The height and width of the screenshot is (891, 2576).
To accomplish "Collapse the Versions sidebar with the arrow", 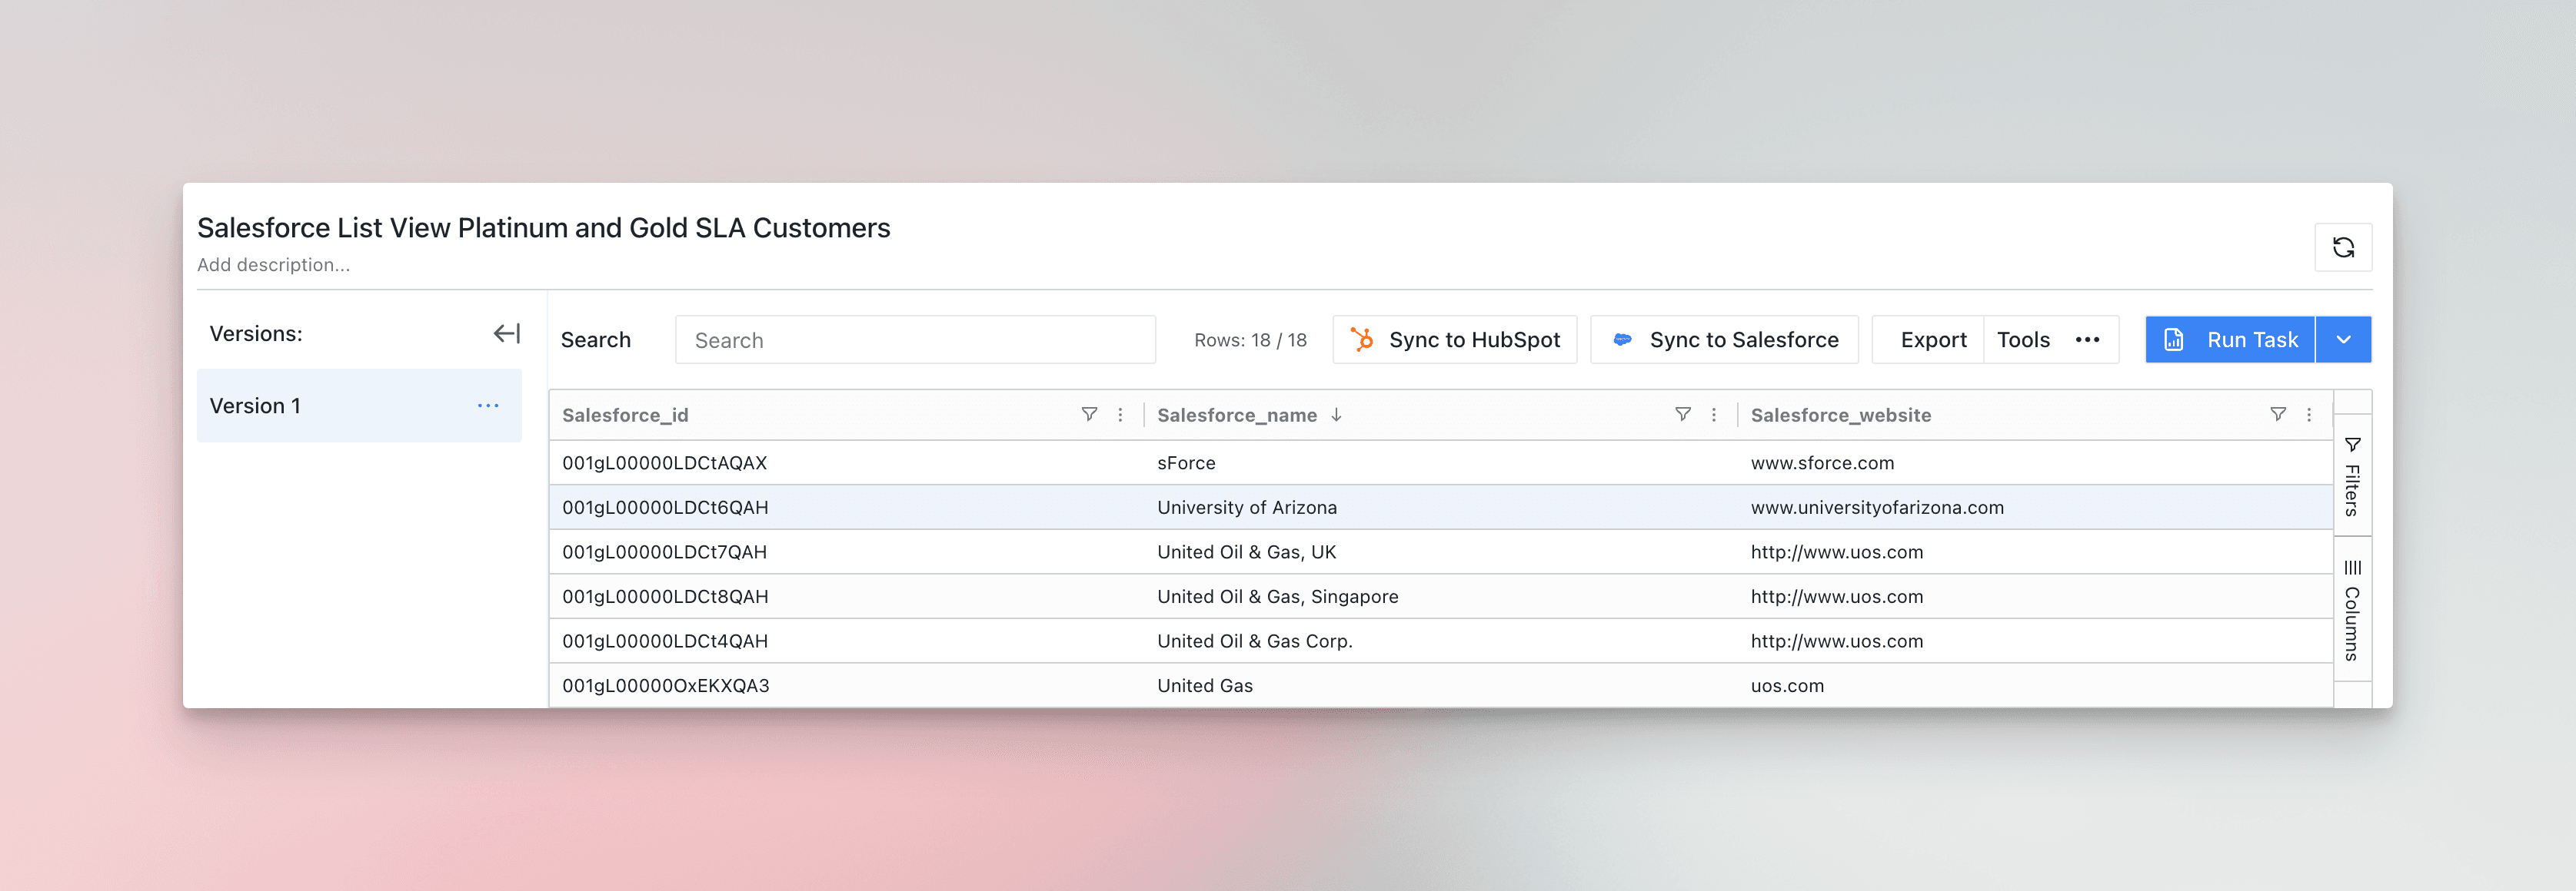I will pos(507,333).
